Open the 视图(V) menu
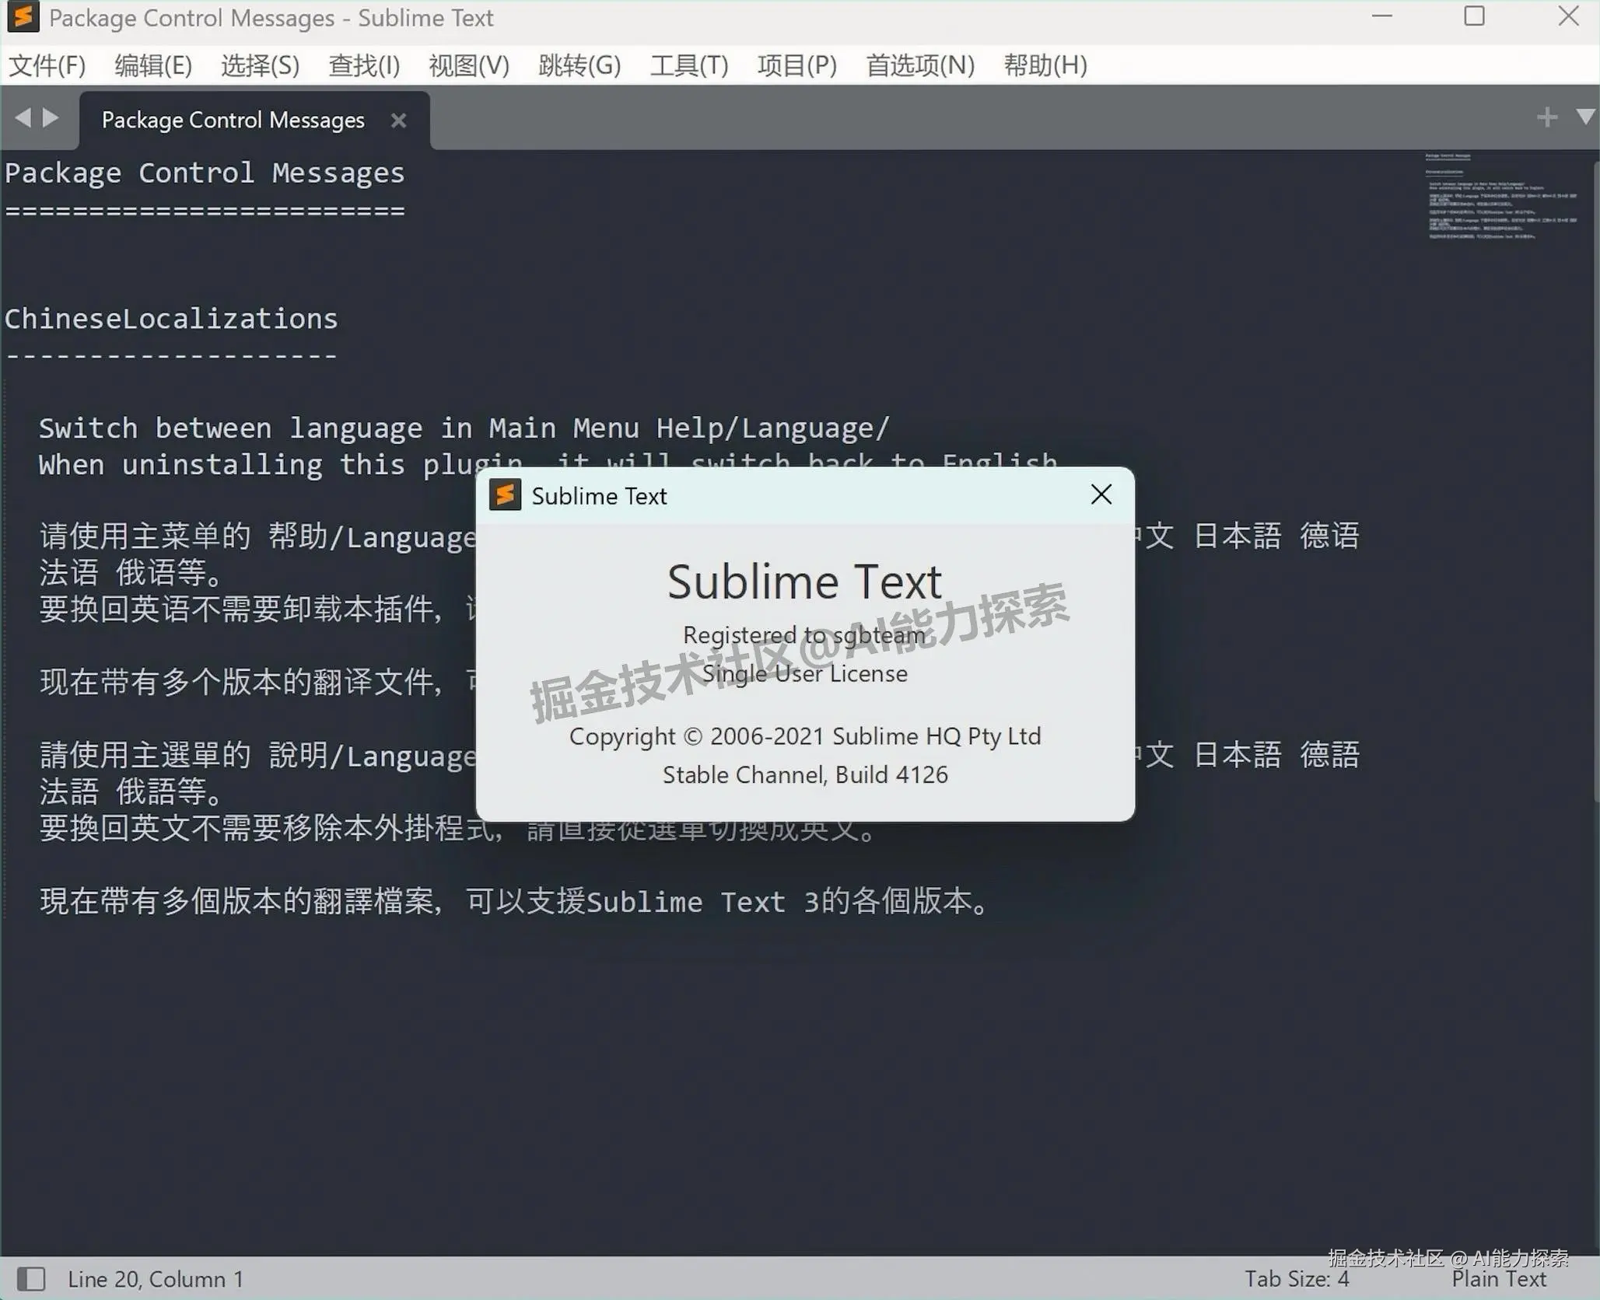1600x1300 pixels. [467, 65]
